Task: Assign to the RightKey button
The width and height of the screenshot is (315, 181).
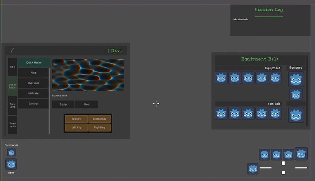Action: [100, 127]
